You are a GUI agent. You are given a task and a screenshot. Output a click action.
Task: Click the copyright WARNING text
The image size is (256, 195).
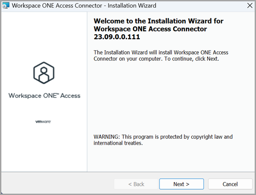(163, 140)
